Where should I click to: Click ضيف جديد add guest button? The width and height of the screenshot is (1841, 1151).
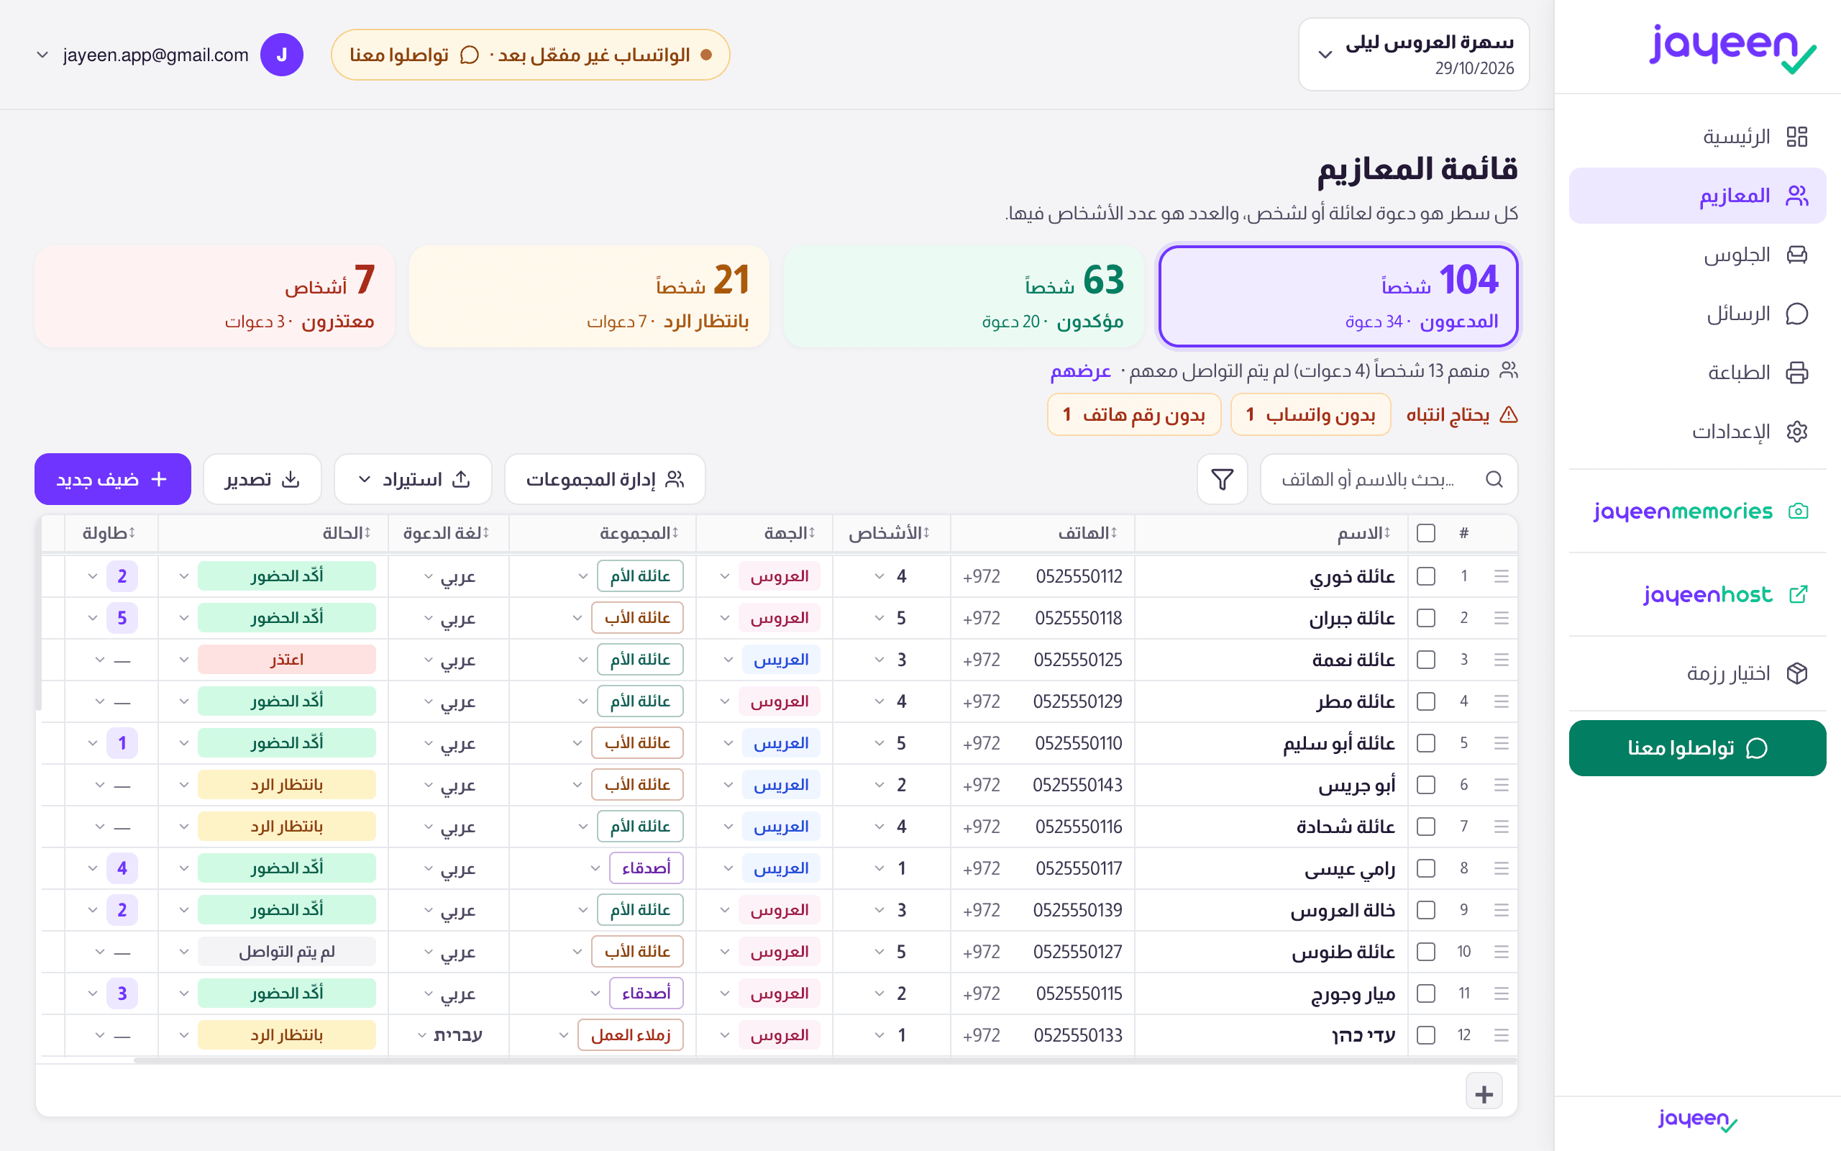tap(113, 479)
